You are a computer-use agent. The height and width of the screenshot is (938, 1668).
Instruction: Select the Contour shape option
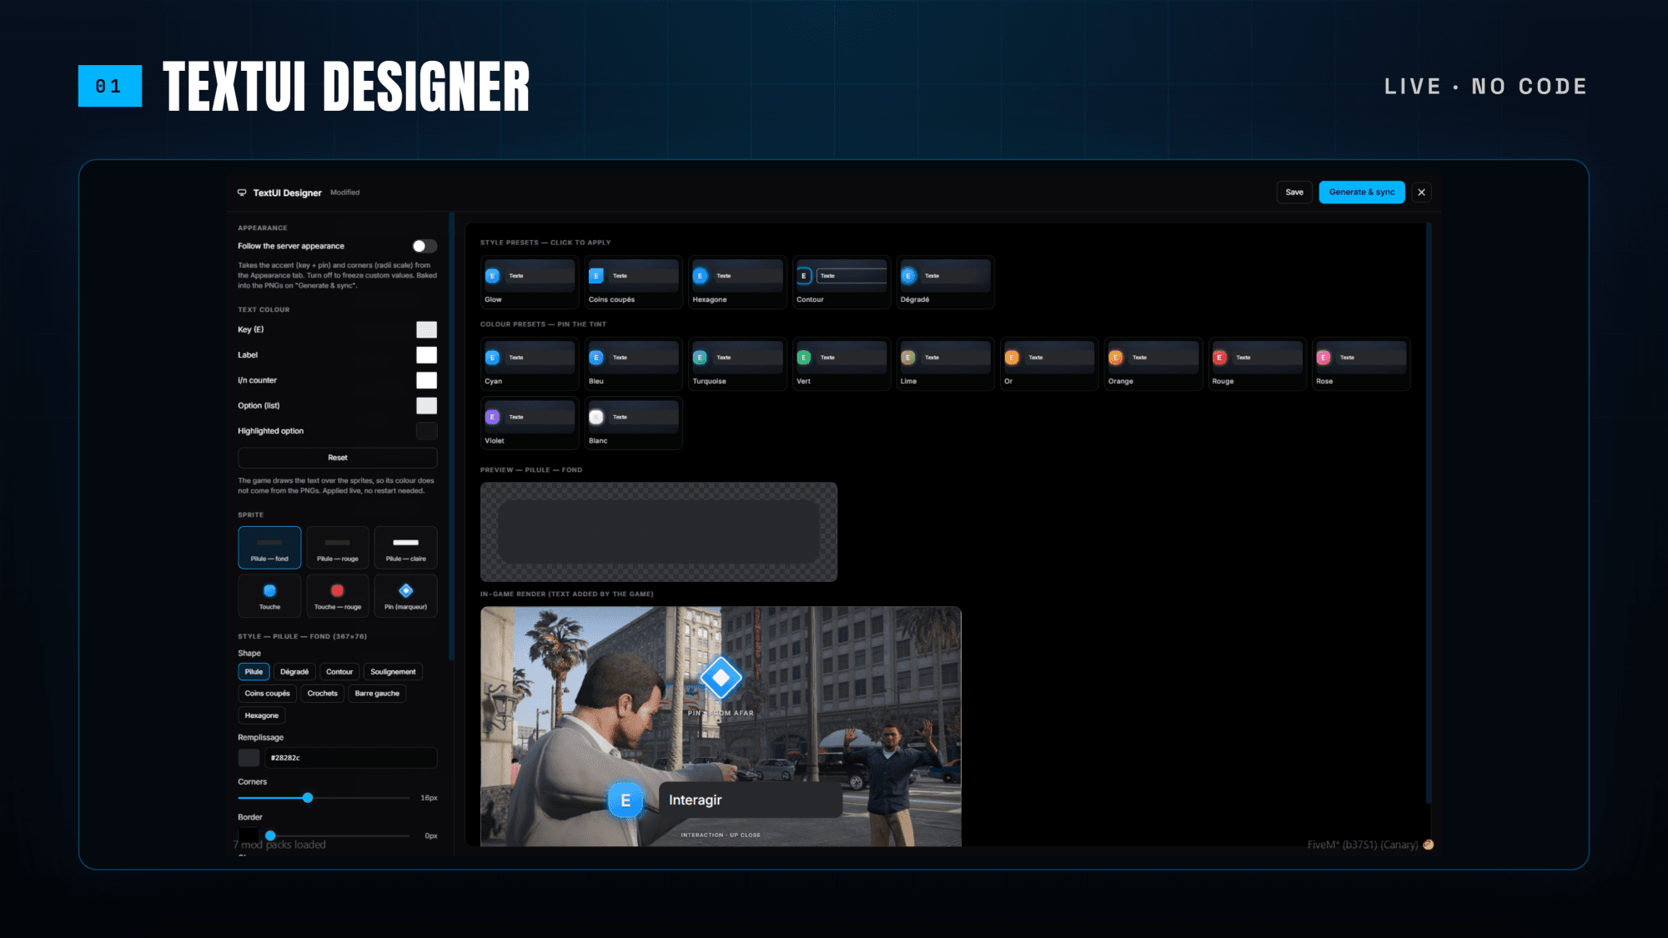coord(339,672)
